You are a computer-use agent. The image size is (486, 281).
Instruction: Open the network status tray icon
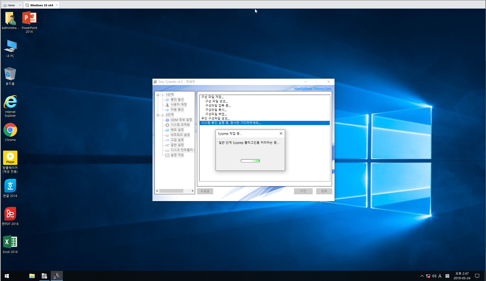(x=428, y=276)
